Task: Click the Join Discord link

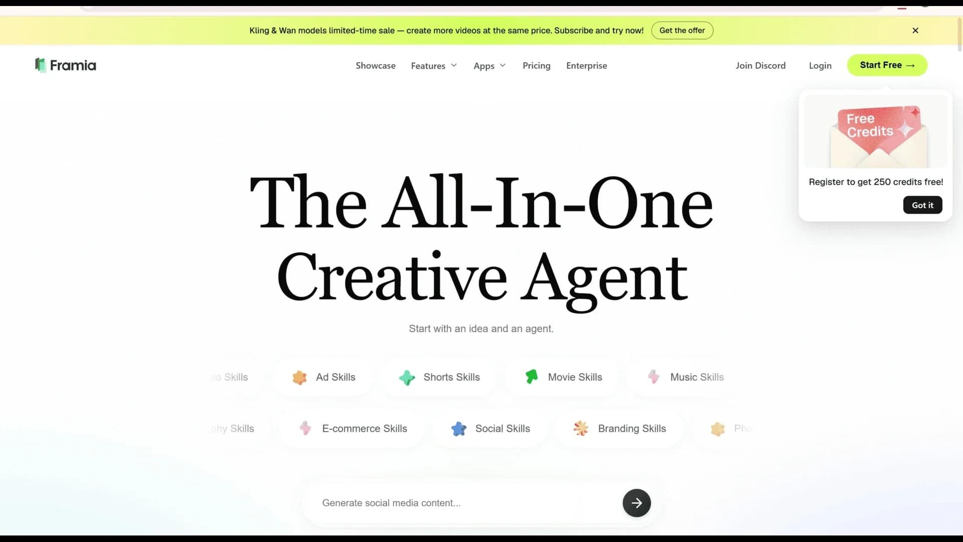Action: (760, 66)
